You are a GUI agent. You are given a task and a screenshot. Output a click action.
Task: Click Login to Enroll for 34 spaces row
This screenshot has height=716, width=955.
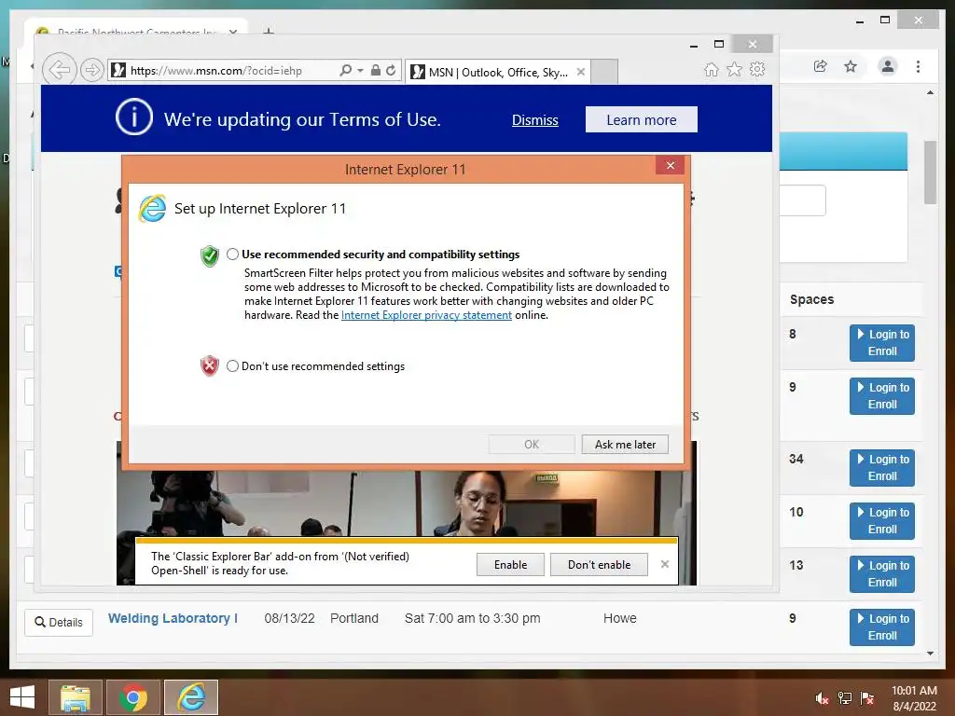(x=882, y=468)
